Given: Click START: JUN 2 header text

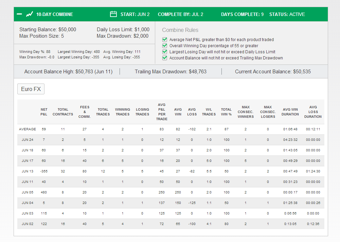Looking at the screenshot, I should pyautogui.click(x=135, y=14).
